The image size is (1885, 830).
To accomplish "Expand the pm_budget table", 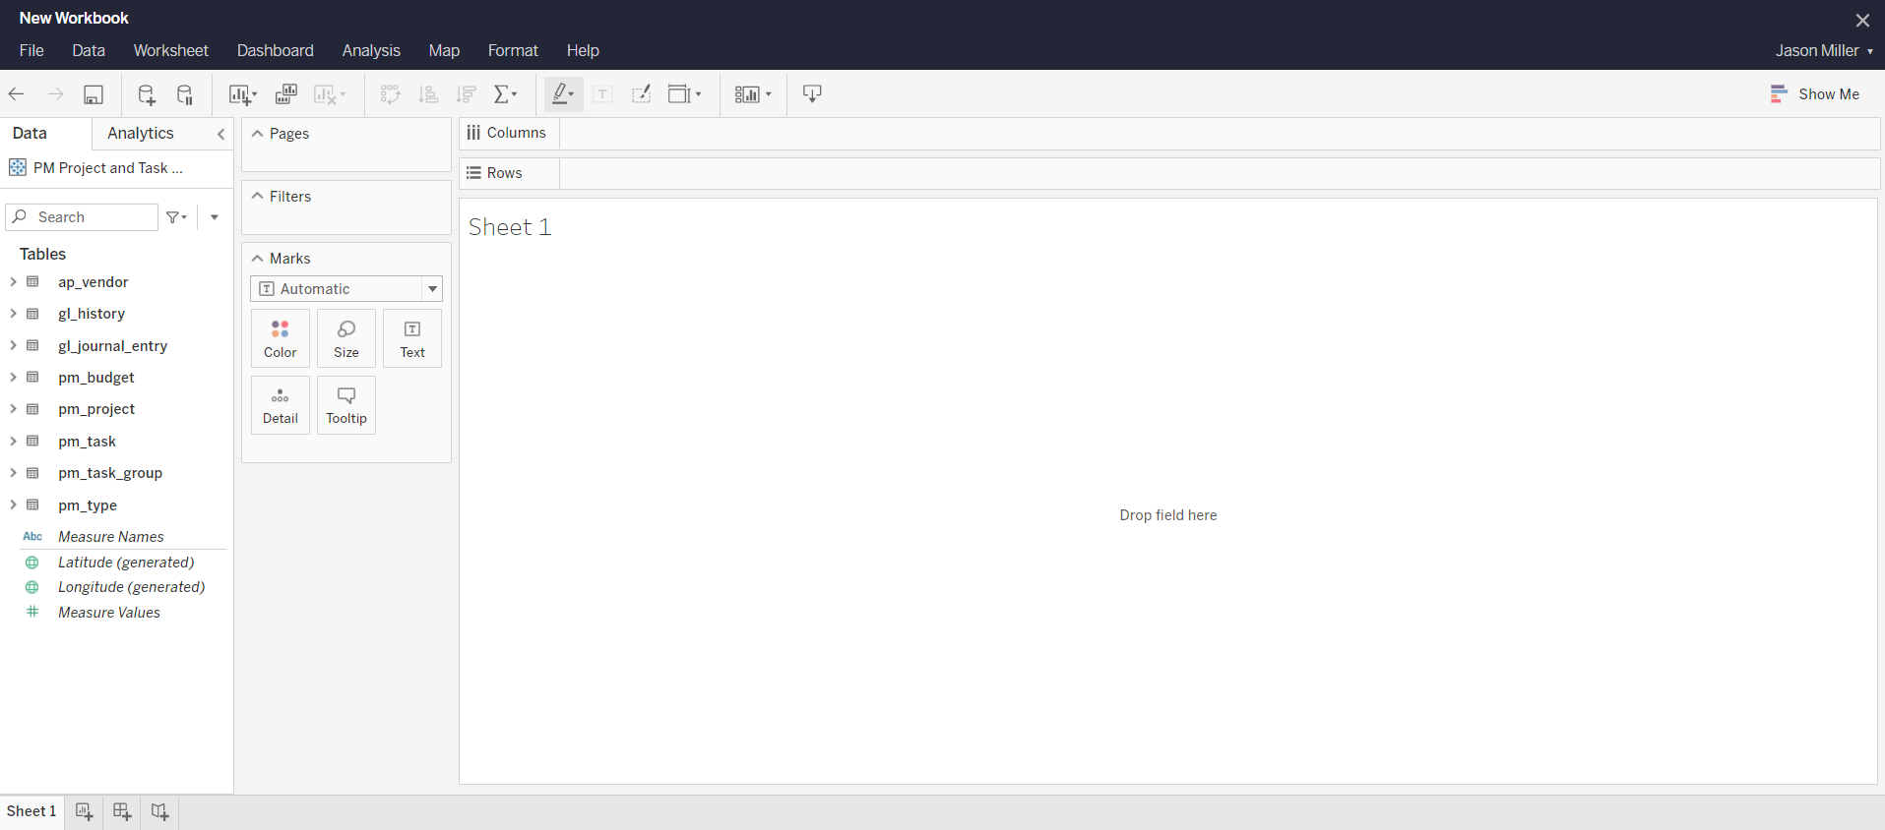I will pyautogui.click(x=13, y=378).
